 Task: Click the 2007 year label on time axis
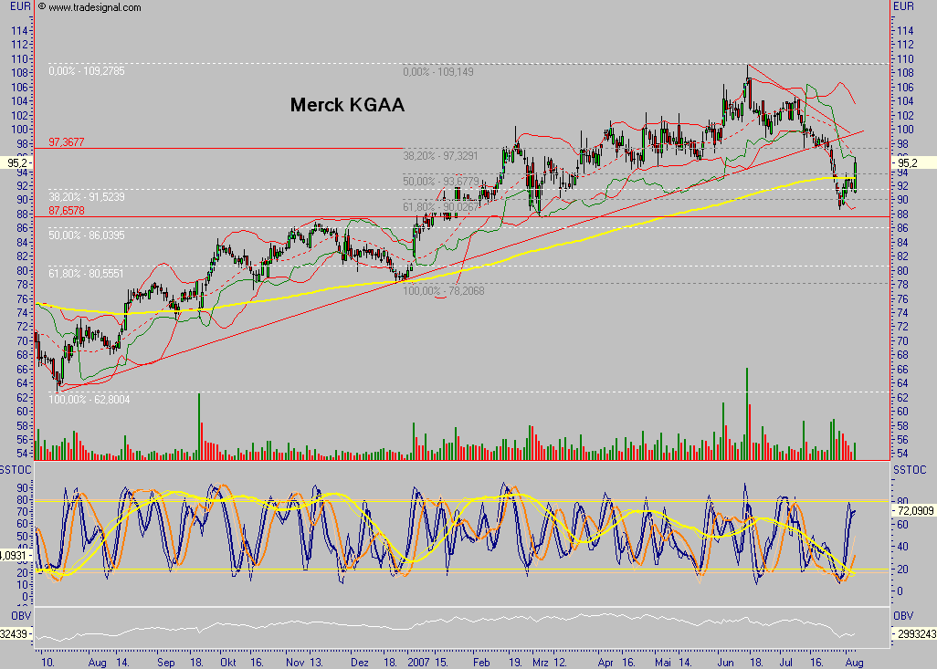[418, 663]
